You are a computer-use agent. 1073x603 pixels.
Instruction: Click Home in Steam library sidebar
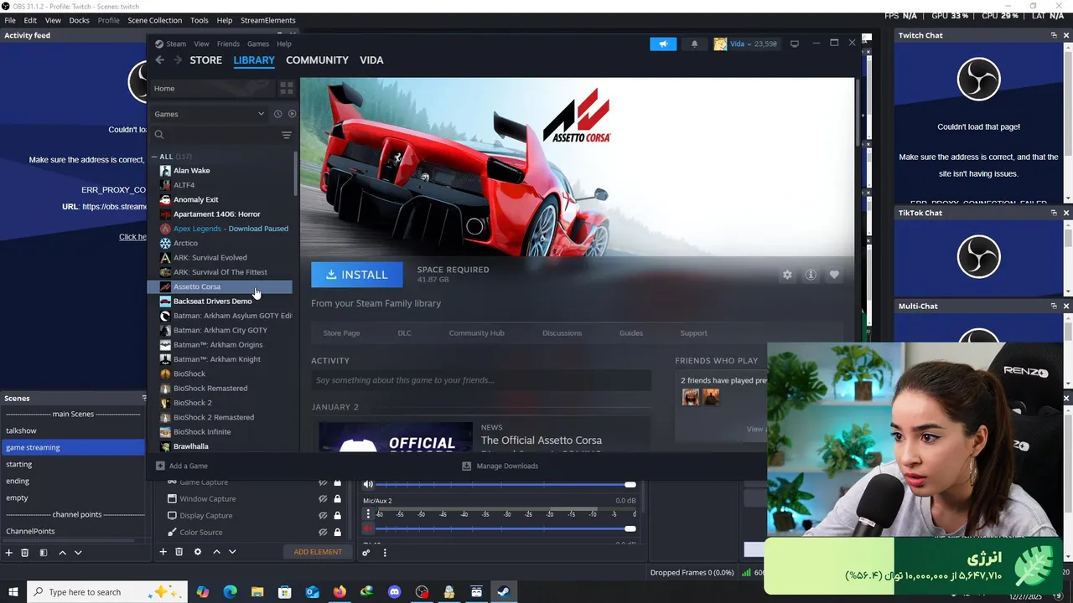pyautogui.click(x=213, y=89)
